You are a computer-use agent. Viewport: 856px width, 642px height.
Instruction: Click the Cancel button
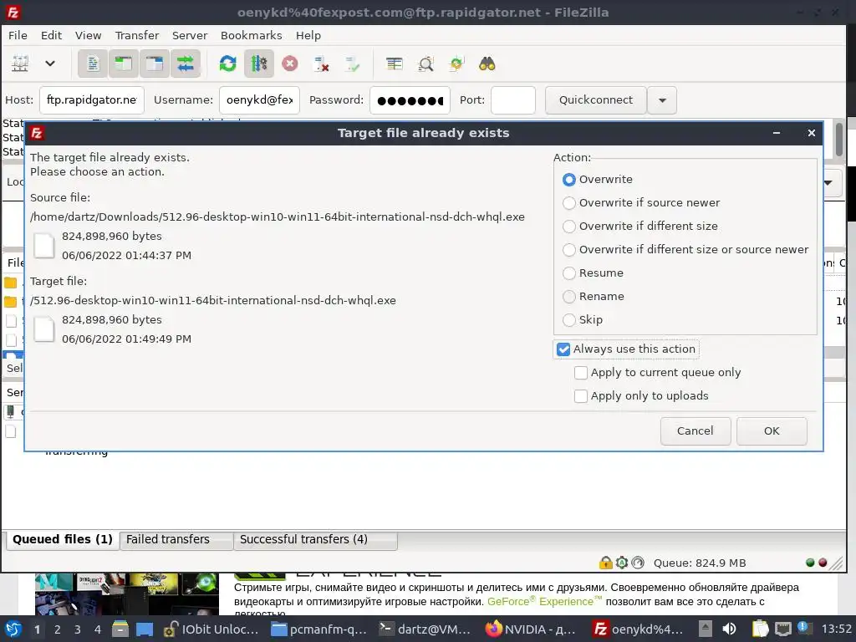695,431
